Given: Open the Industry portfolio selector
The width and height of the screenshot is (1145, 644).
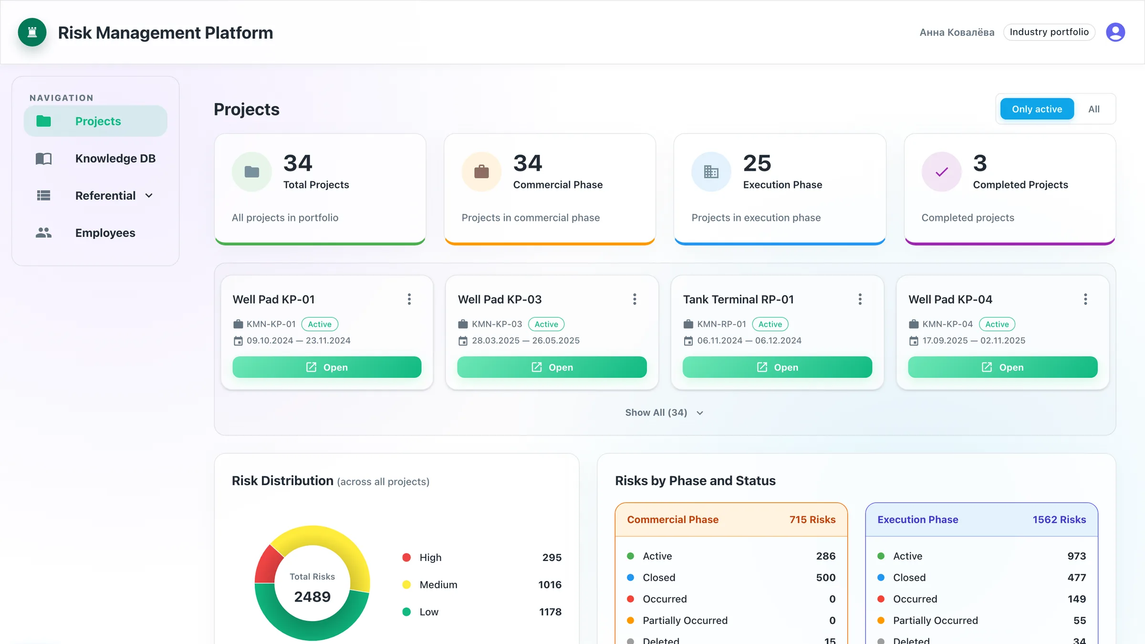Looking at the screenshot, I should click(x=1049, y=32).
